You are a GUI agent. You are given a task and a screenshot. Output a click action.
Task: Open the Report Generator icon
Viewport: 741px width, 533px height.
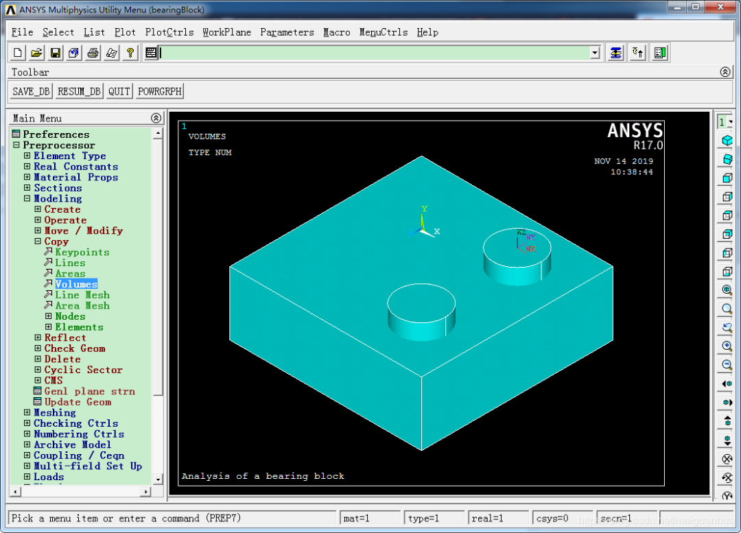[x=112, y=53]
